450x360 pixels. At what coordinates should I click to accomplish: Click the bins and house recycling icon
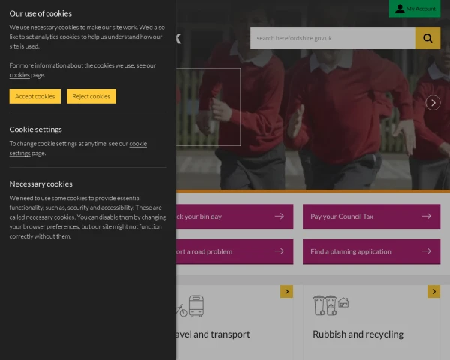pos(331,305)
